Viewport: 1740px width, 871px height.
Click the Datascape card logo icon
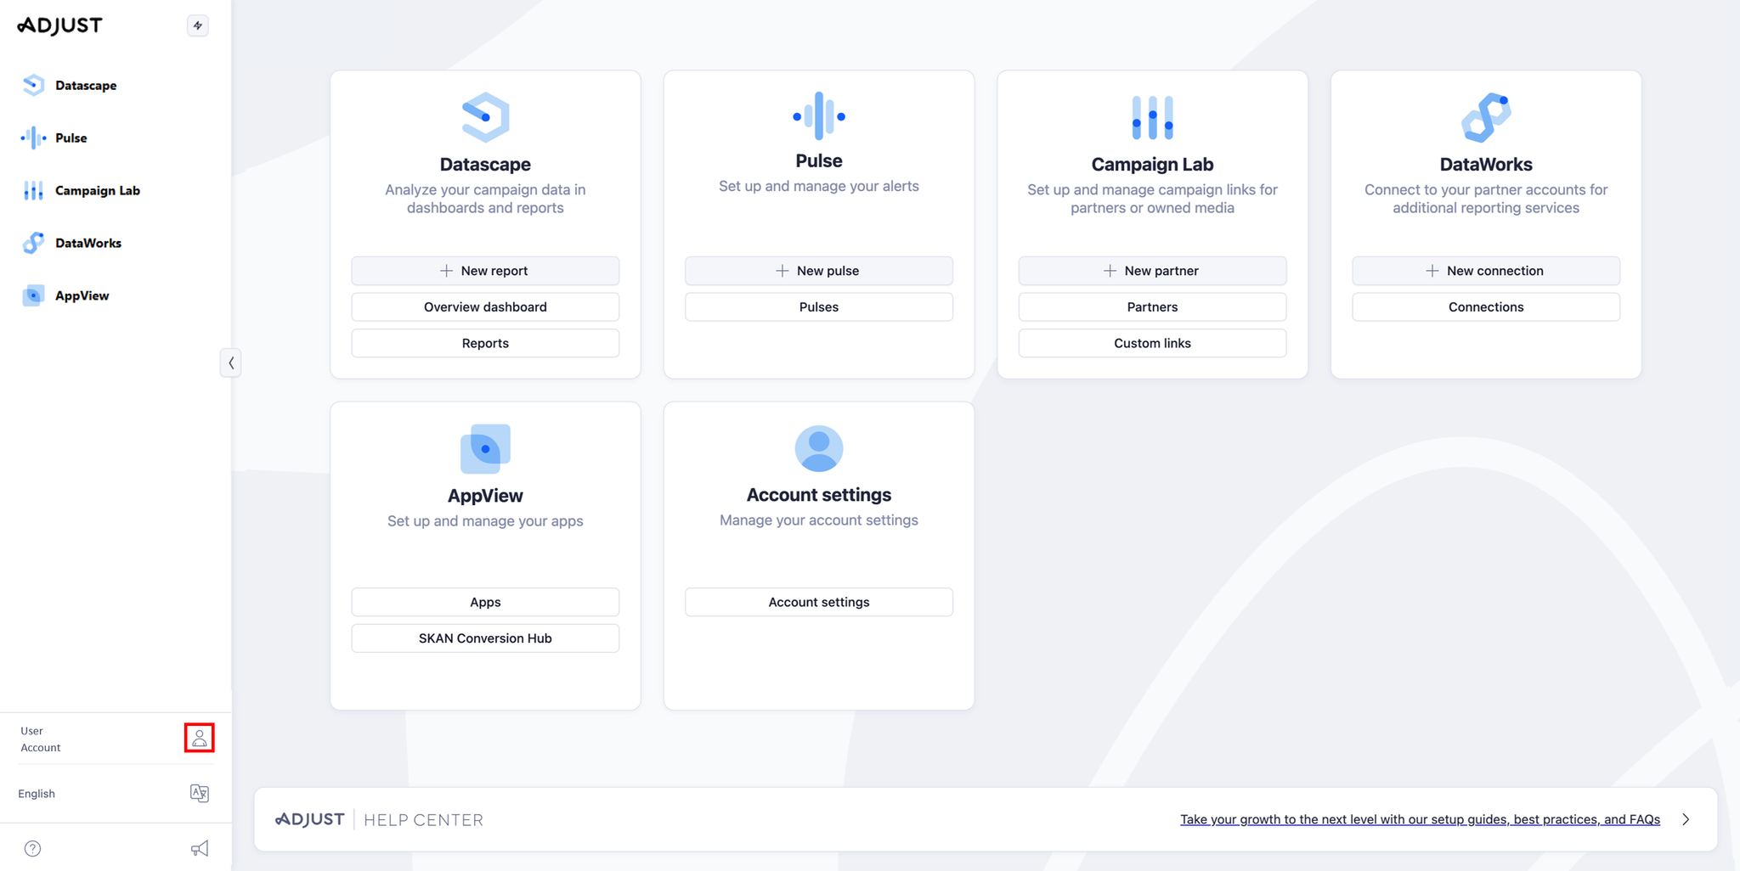[x=485, y=117]
